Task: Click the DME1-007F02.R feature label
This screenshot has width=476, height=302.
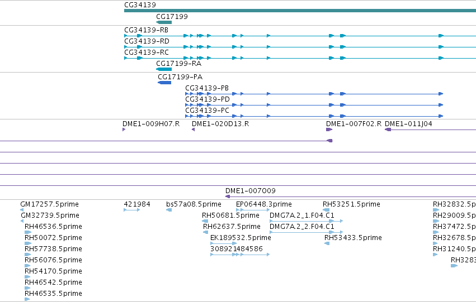Action: tap(354, 124)
